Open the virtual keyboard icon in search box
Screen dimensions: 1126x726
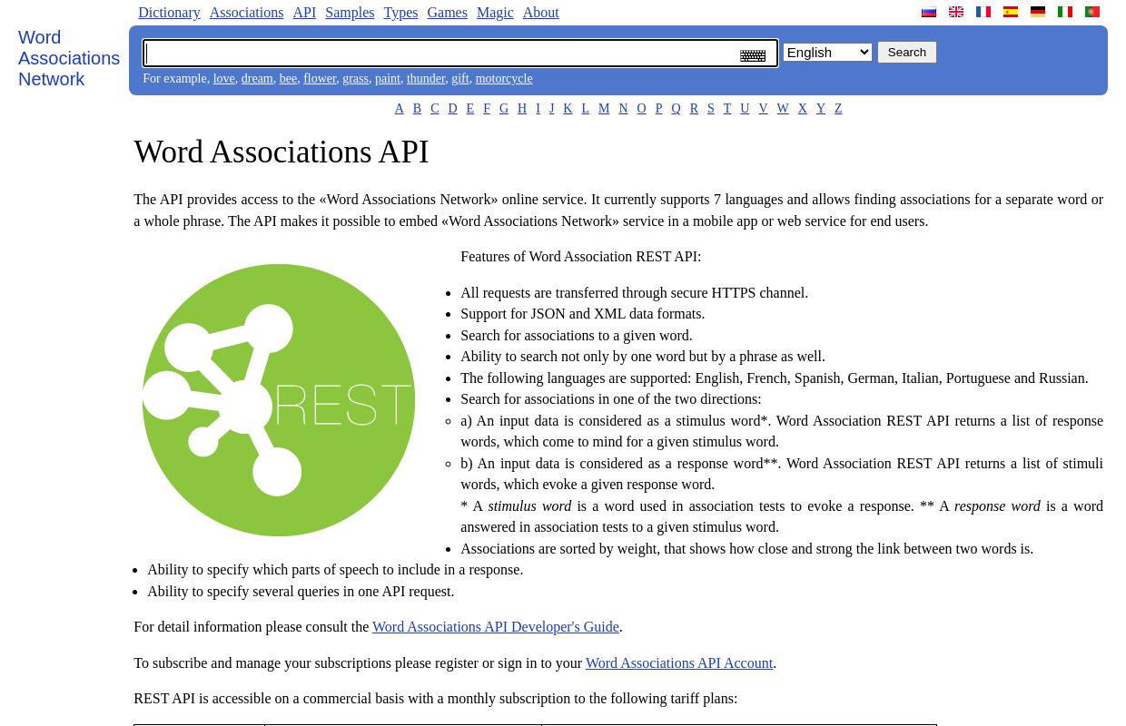[x=753, y=55]
